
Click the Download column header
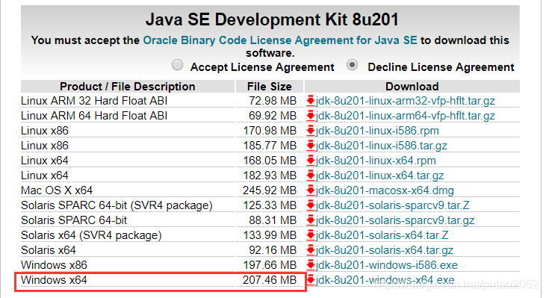point(412,87)
